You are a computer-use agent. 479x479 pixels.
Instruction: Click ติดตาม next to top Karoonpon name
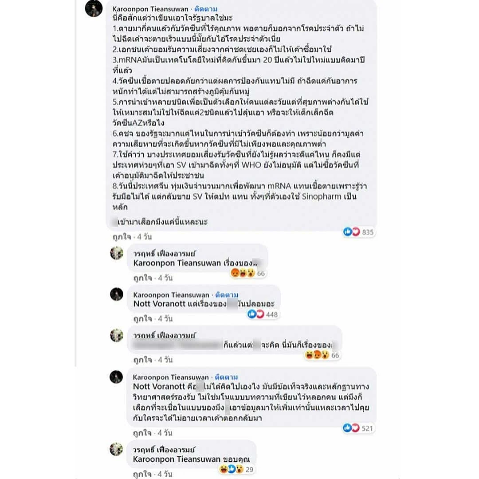pos(206,9)
